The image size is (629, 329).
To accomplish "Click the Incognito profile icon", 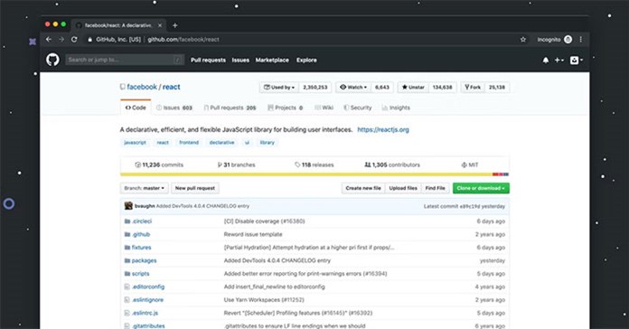I will tap(568, 40).
